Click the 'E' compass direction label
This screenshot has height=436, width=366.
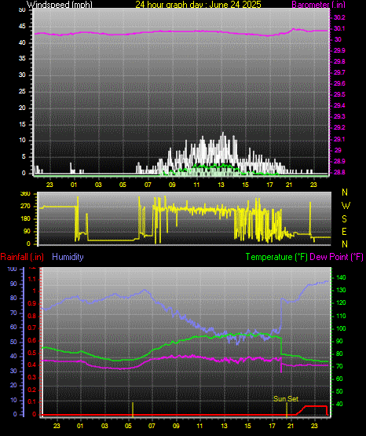[x=344, y=231]
